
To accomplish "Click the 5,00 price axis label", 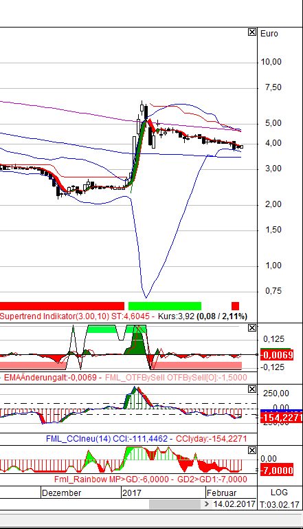I will pyautogui.click(x=273, y=123).
